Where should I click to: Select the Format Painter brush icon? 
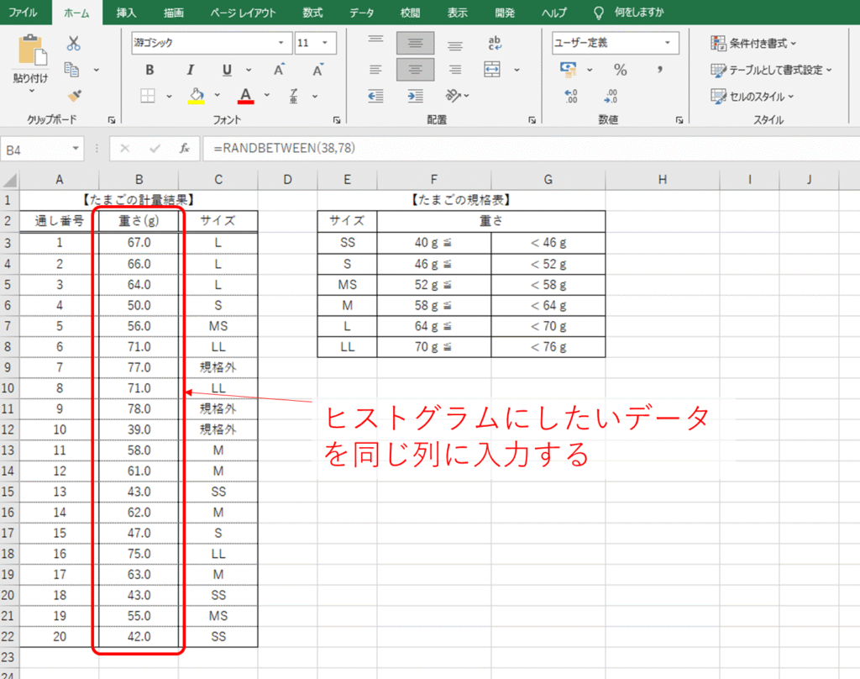coord(73,96)
